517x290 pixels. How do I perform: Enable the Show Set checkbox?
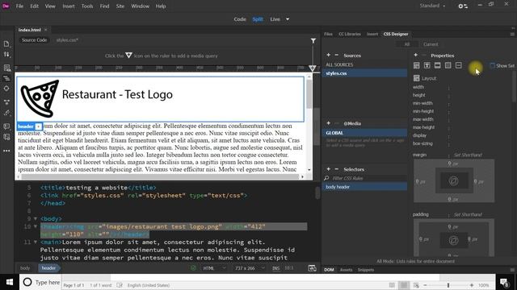pos(493,65)
